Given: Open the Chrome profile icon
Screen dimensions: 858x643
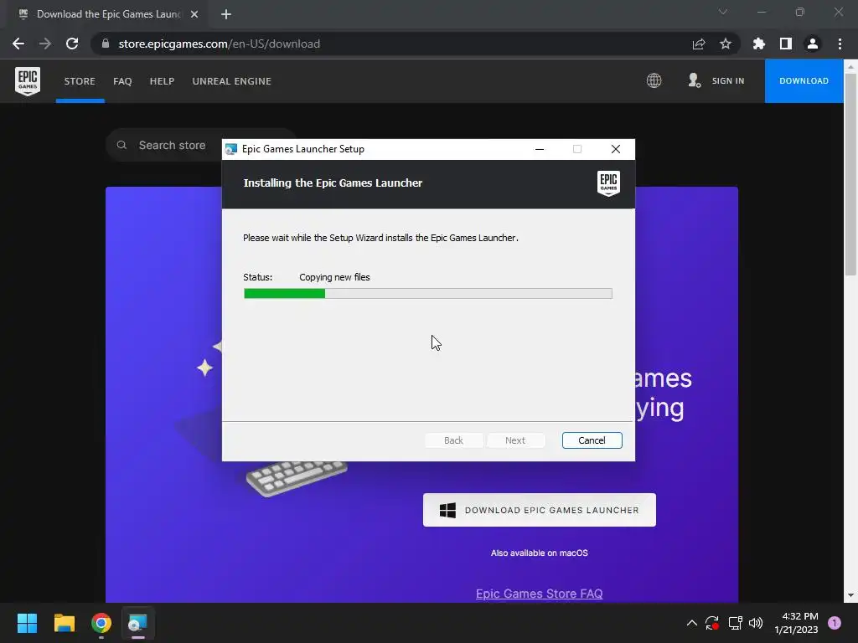Looking at the screenshot, I should tap(813, 44).
